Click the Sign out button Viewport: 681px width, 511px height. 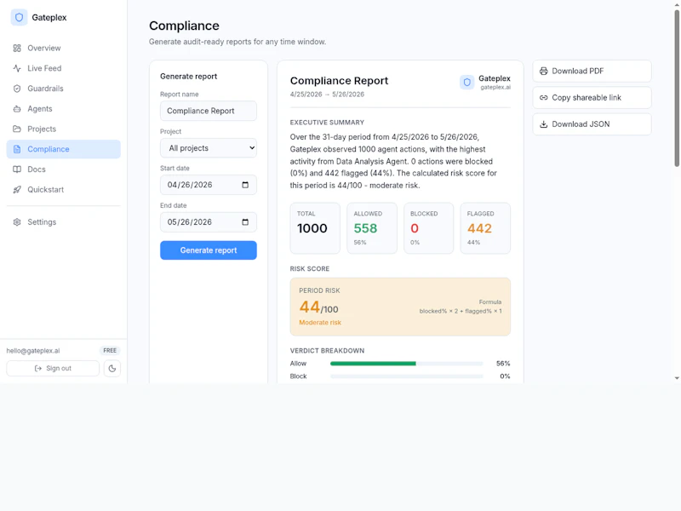(x=53, y=369)
